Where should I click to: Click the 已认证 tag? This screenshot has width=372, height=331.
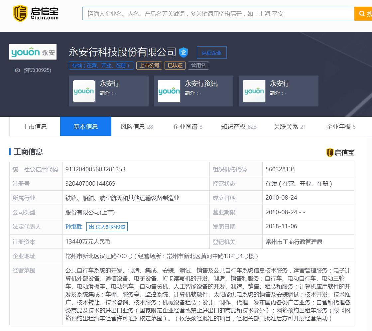pos(175,66)
